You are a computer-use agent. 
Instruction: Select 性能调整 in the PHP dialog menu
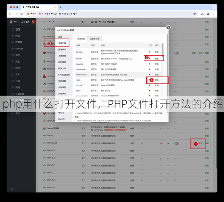pos(62,87)
